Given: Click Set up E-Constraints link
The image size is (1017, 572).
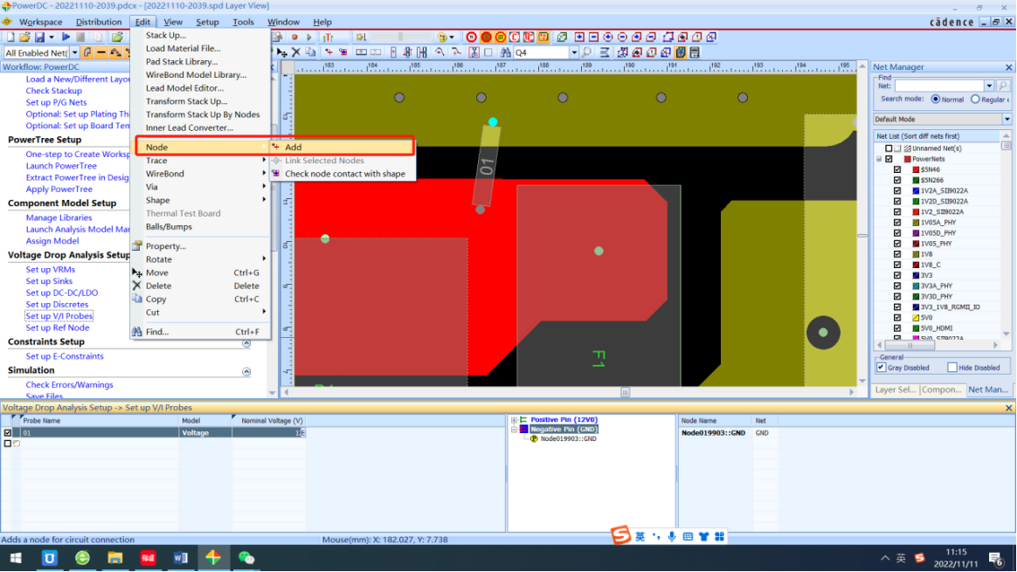Looking at the screenshot, I should 64,356.
